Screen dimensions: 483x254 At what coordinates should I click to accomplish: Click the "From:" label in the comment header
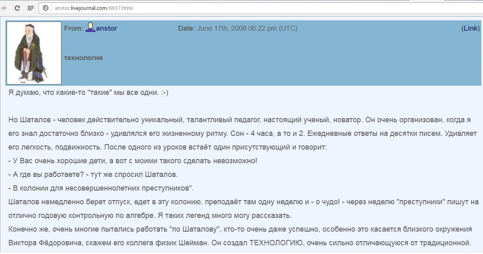[x=73, y=28]
